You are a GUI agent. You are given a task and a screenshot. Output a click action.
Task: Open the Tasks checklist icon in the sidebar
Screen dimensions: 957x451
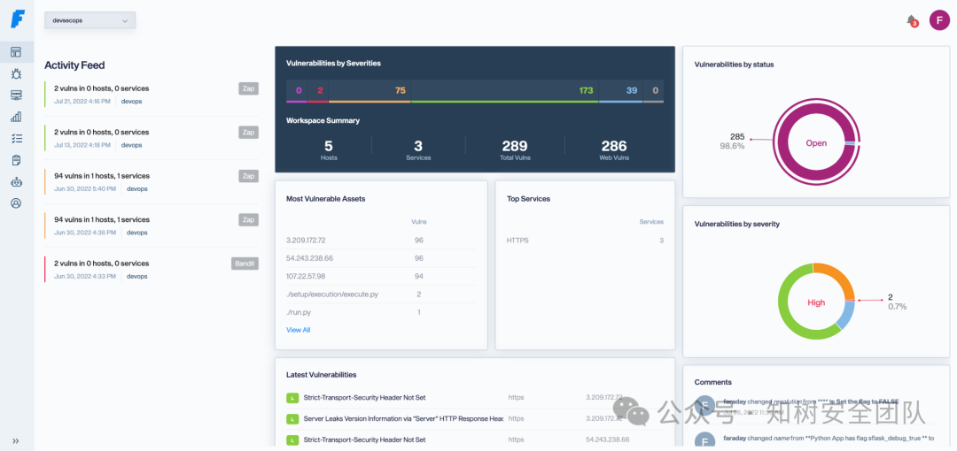point(17,139)
